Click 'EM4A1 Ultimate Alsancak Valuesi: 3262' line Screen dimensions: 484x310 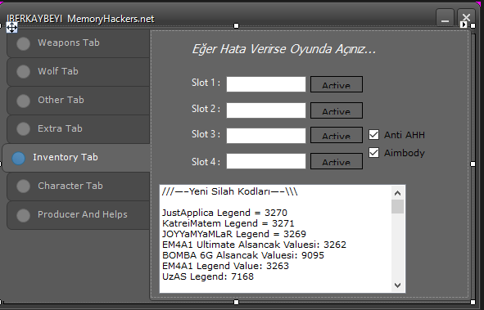254,245
